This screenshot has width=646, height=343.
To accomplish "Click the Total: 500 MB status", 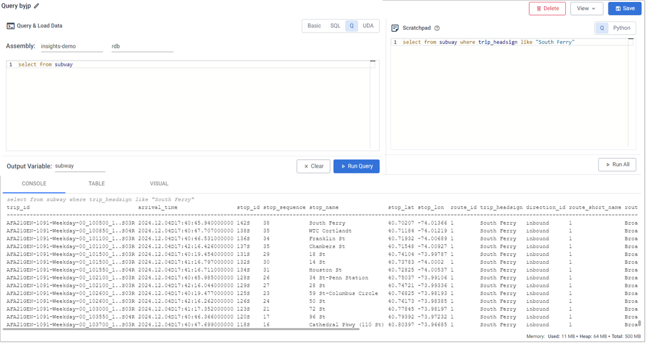I will coord(626,337).
